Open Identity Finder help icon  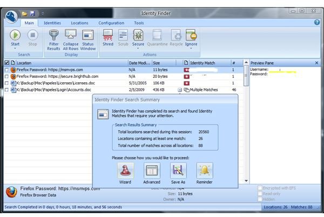(317, 22)
